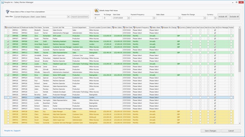245x137 pixels.
Task: Sort by the Current Salary column header
Action: 106,27
